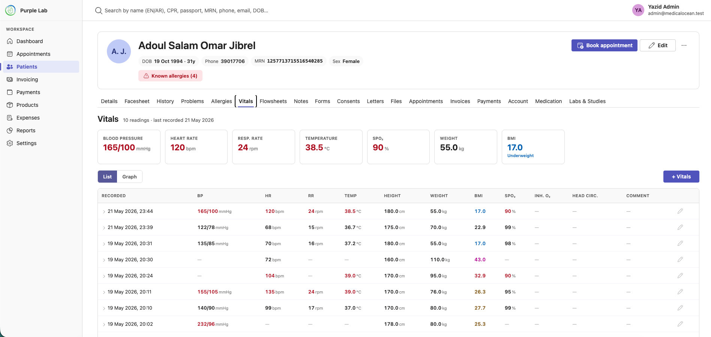
Task: Open Products in the sidebar
Action: [x=41, y=105]
